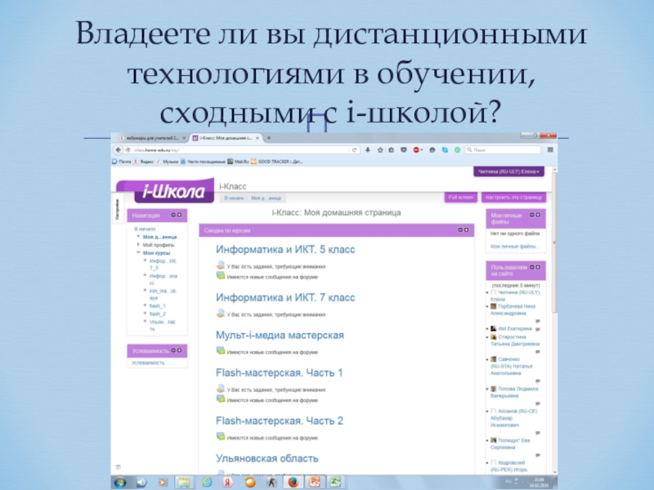Open flash_2 in the navigation tree
654x490 pixels.
pos(157,314)
